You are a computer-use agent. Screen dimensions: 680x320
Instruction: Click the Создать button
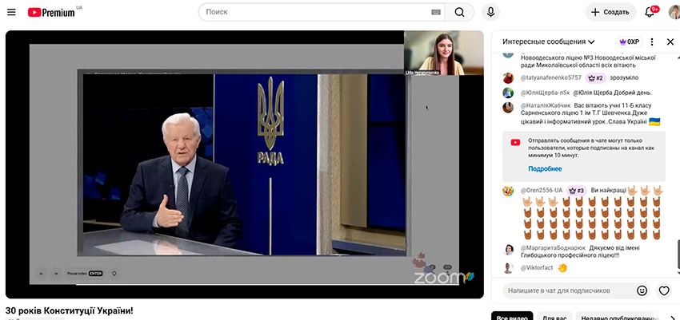point(610,12)
